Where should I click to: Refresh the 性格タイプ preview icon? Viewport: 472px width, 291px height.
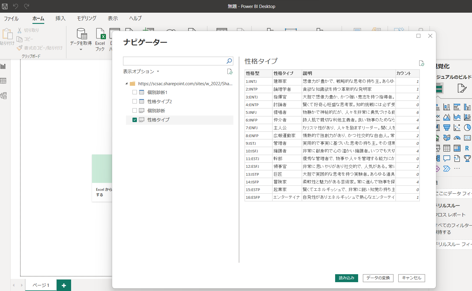click(422, 63)
